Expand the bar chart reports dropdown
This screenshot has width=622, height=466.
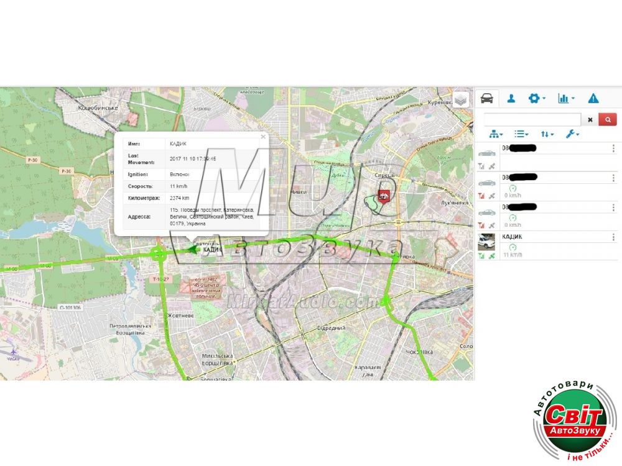click(x=566, y=98)
